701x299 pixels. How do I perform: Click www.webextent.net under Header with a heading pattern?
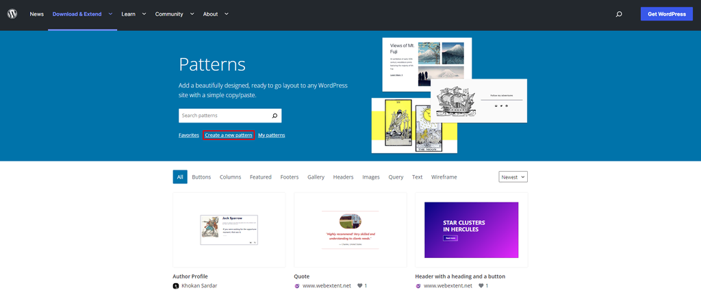[x=448, y=285]
